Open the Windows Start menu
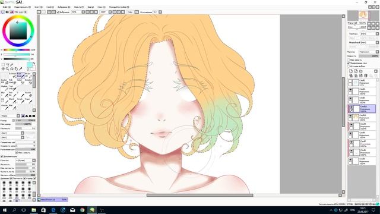Screen dimensions: 380x214 click(4, 210)
